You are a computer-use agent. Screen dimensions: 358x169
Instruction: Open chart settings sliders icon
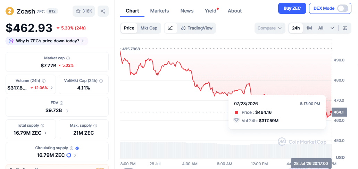[x=345, y=28]
